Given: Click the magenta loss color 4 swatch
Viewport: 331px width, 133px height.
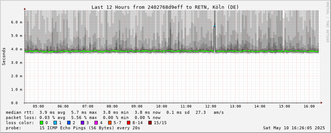Looking at the screenshot, I should coord(96,123).
